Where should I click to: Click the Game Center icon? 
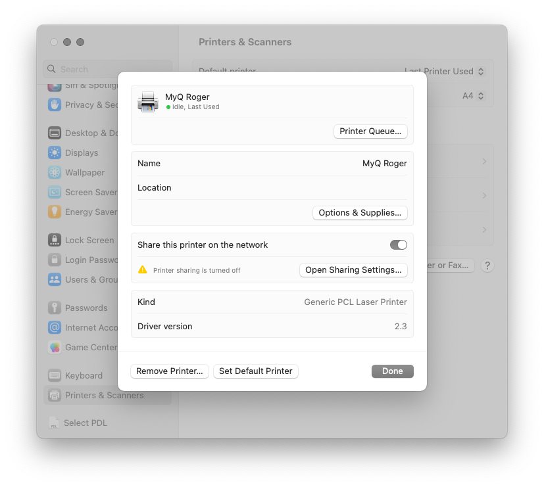[55, 347]
